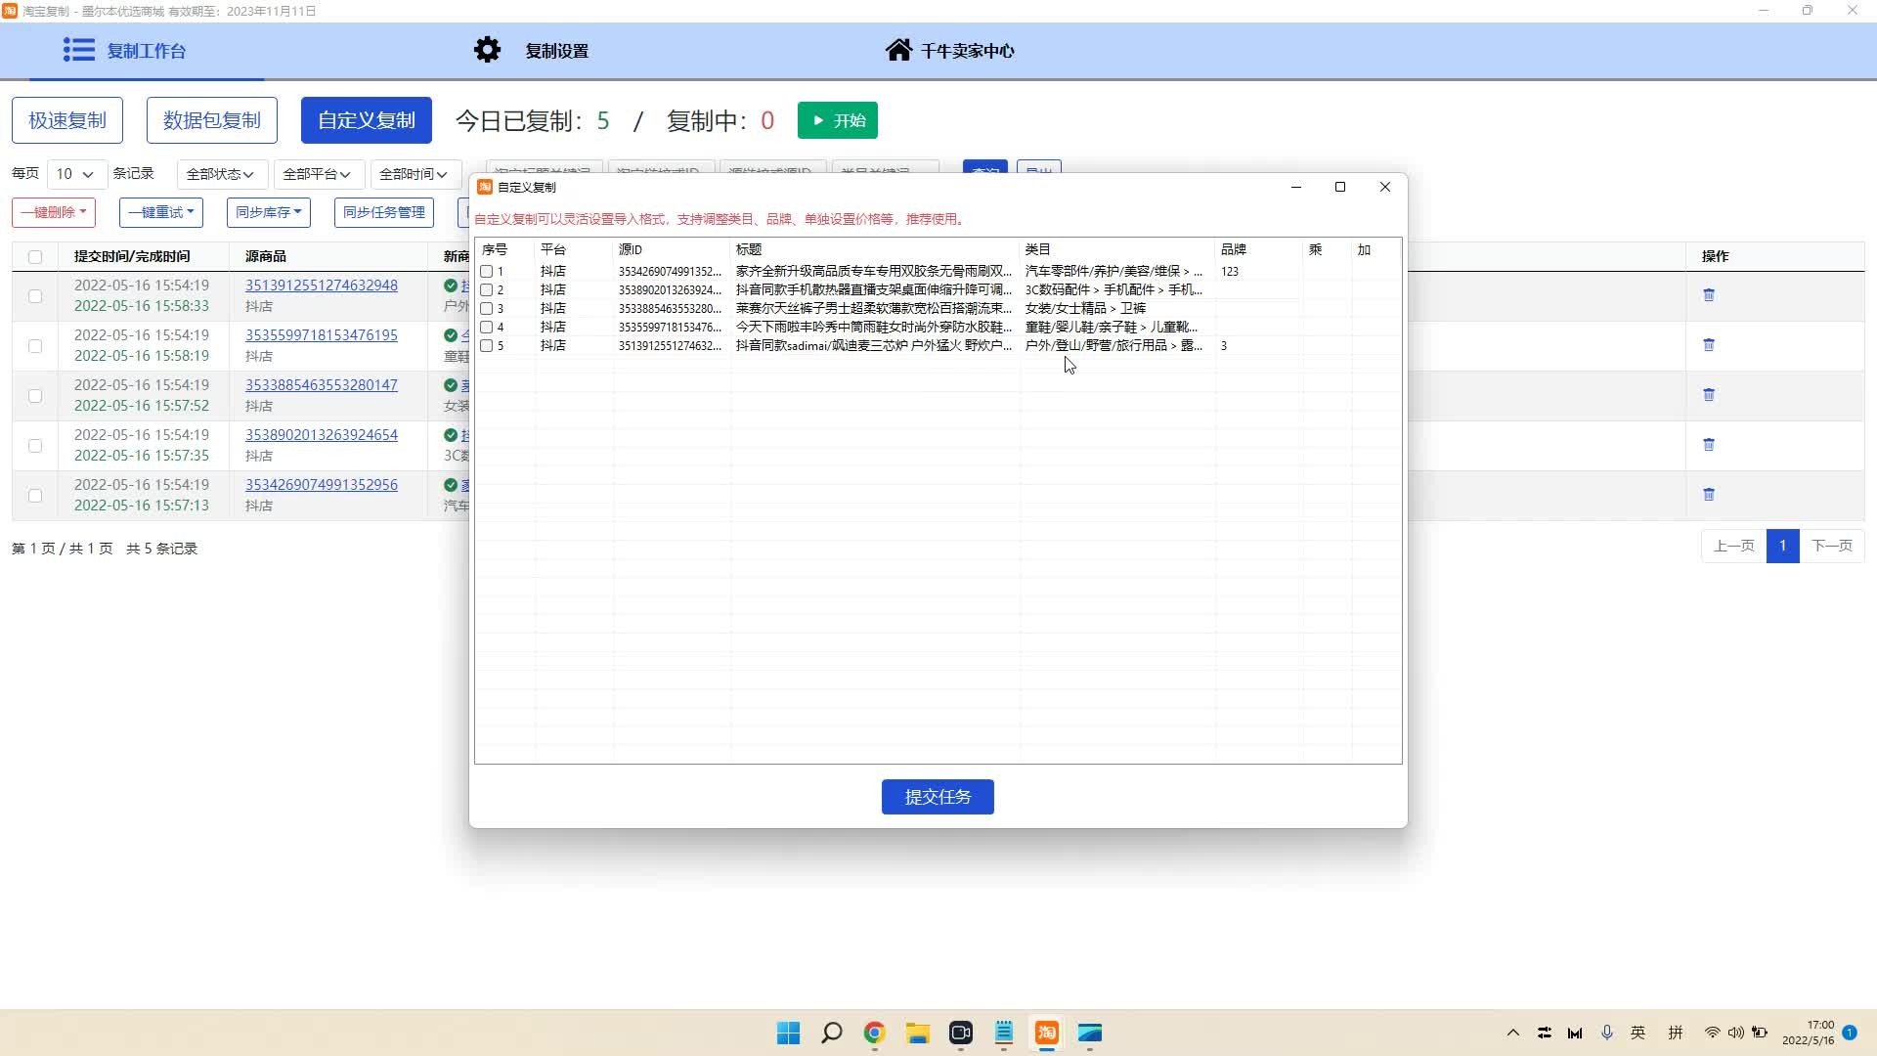Click the microphone tray icon
This screenshot has height=1056, width=1877.
[1607, 1033]
